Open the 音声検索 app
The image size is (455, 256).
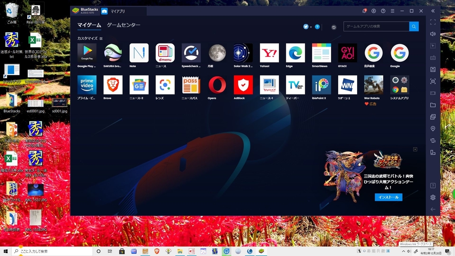[x=374, y=53]
